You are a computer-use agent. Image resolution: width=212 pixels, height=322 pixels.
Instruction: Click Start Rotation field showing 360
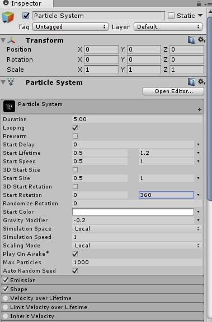(x=166, y=195)
